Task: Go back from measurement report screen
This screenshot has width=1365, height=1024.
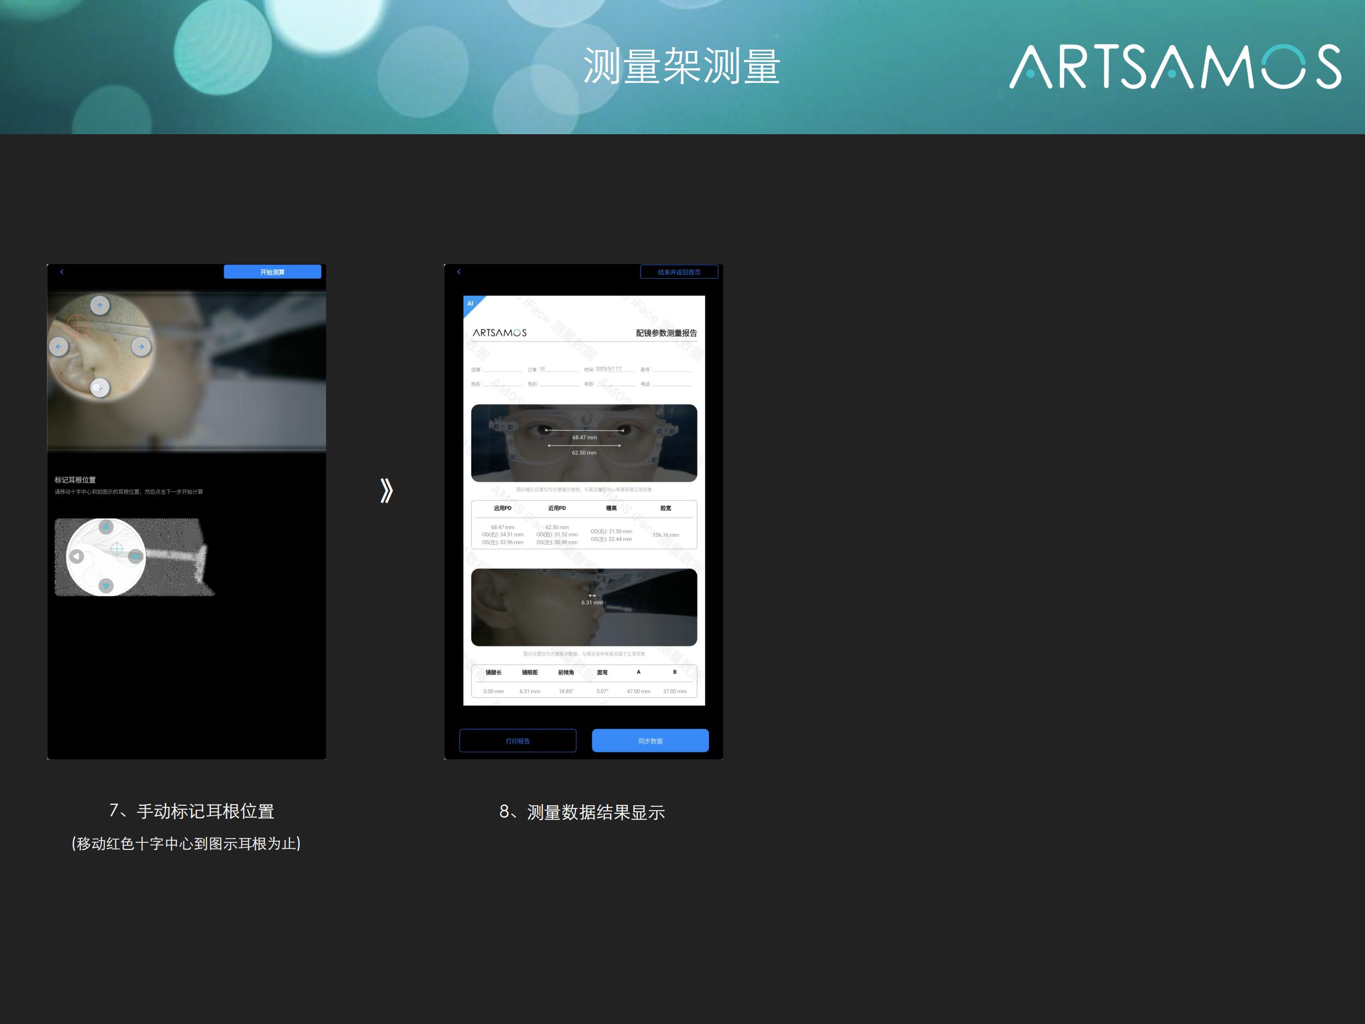Action: tap(459, 272)
